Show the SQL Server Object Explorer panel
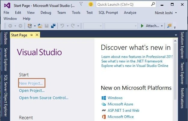188x121 pixels. click(x=6, y=95)
